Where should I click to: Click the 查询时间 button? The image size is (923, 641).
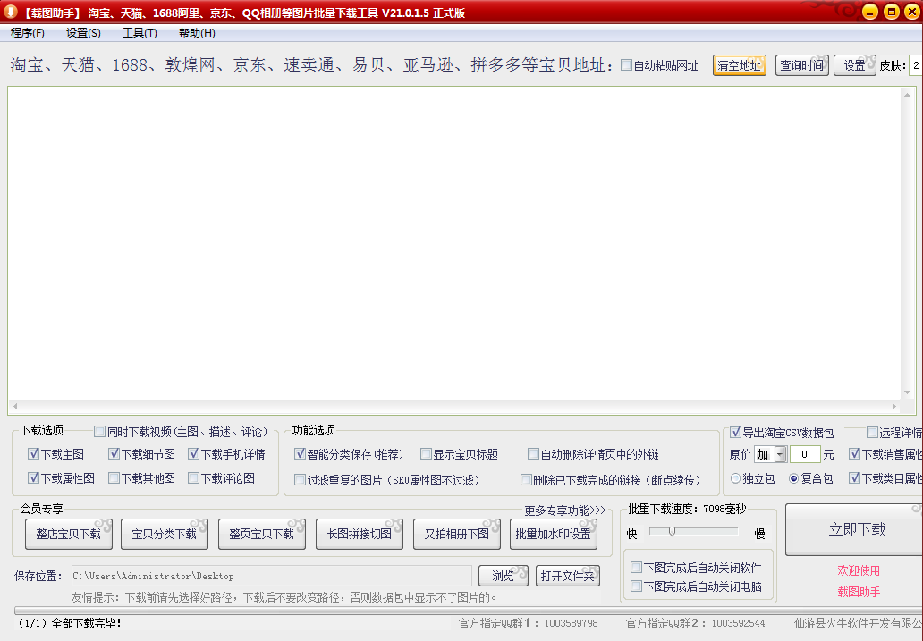pos(801,64)
